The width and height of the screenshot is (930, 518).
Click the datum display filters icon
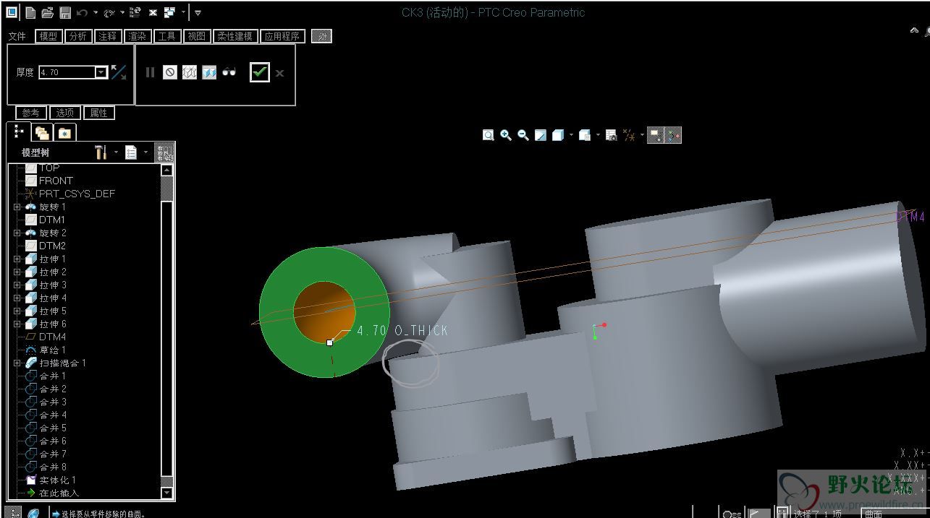tap(630, 135)
